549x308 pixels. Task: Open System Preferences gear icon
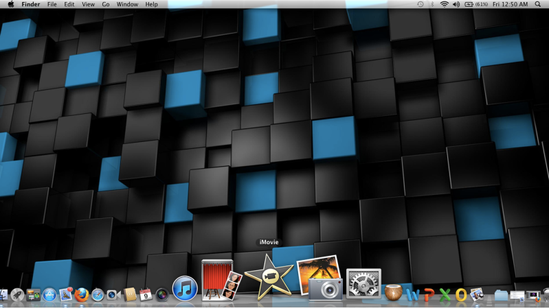coord(363,284)
